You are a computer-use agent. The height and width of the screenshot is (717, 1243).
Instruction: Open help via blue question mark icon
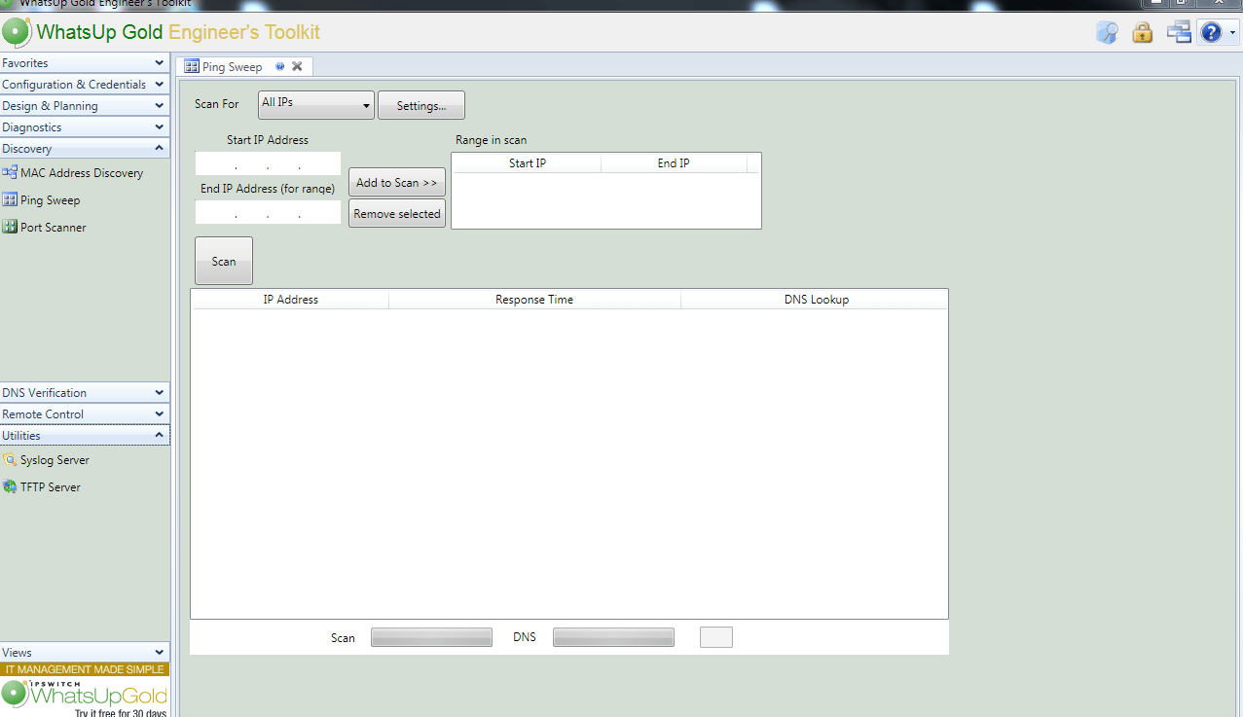[x=1211, y=32]
